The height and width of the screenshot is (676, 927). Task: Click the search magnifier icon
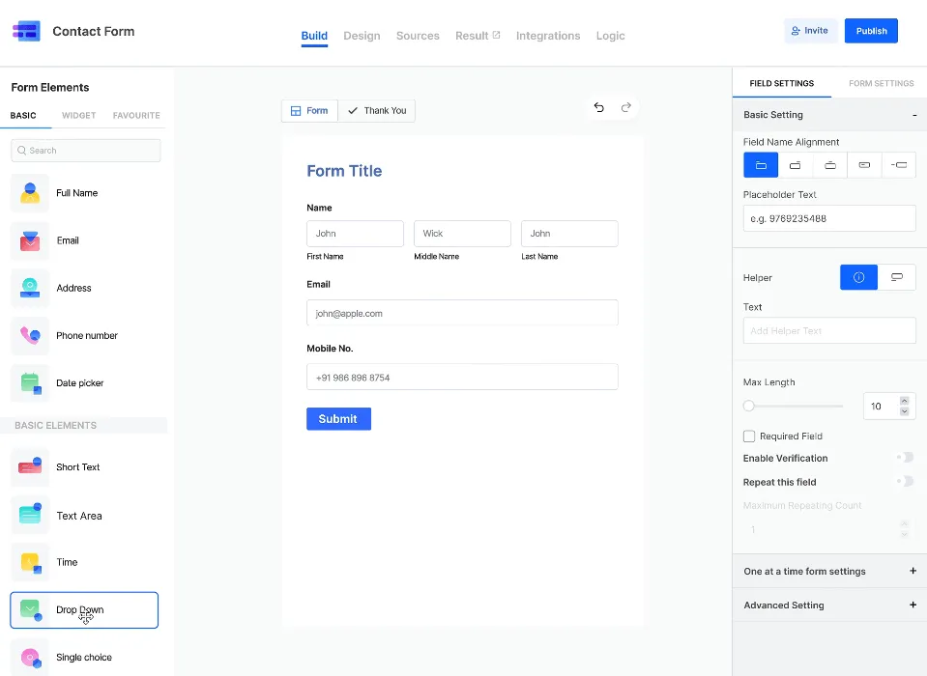[22, 151]
